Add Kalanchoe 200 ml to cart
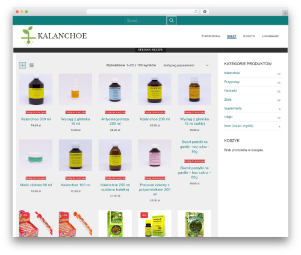Viewport: 301px width, 255px height. click(155, 112)
